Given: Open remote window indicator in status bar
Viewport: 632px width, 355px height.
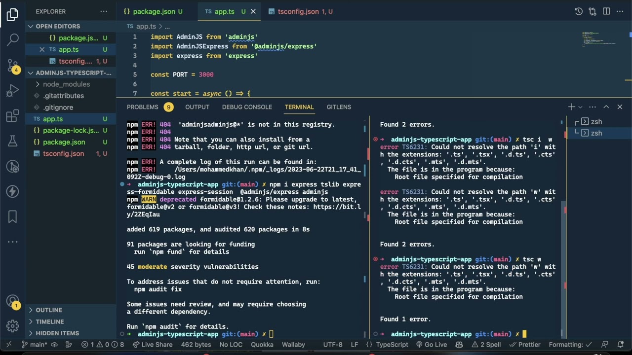Looking at the screenshot, I should point(8,345).
